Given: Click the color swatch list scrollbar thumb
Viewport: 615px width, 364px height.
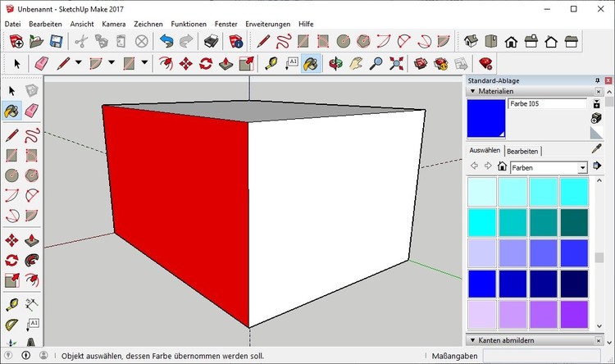Looking at the screenshot, I should click(x=599, y=257).
